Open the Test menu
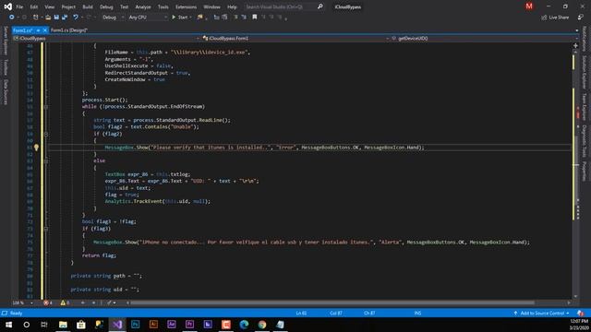Viewport: 591px width, 332px height. tap(124, 6)
